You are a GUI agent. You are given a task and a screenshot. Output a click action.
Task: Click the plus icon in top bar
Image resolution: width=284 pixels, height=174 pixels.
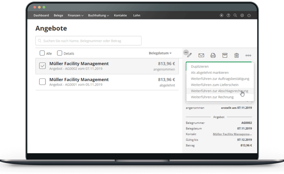222,16
